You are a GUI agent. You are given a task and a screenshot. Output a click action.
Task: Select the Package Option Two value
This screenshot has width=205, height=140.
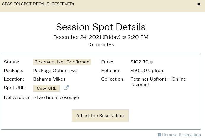[55, 71]
